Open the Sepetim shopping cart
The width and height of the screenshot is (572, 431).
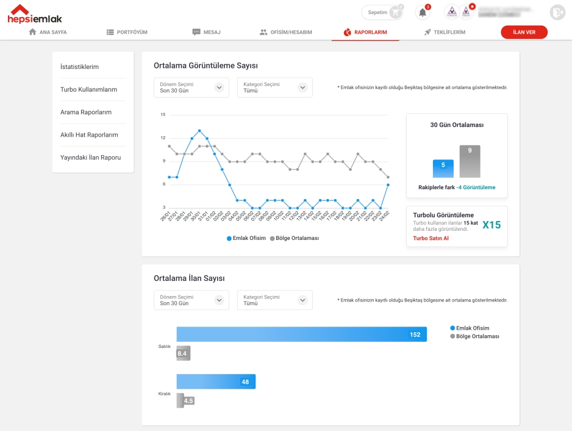click(x=383, y=12)
